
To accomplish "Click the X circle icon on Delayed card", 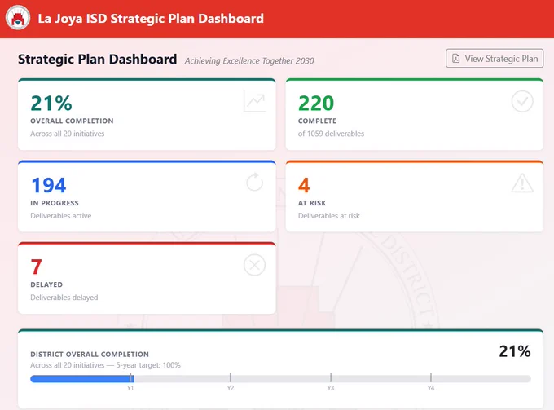I will click(254, 265).
